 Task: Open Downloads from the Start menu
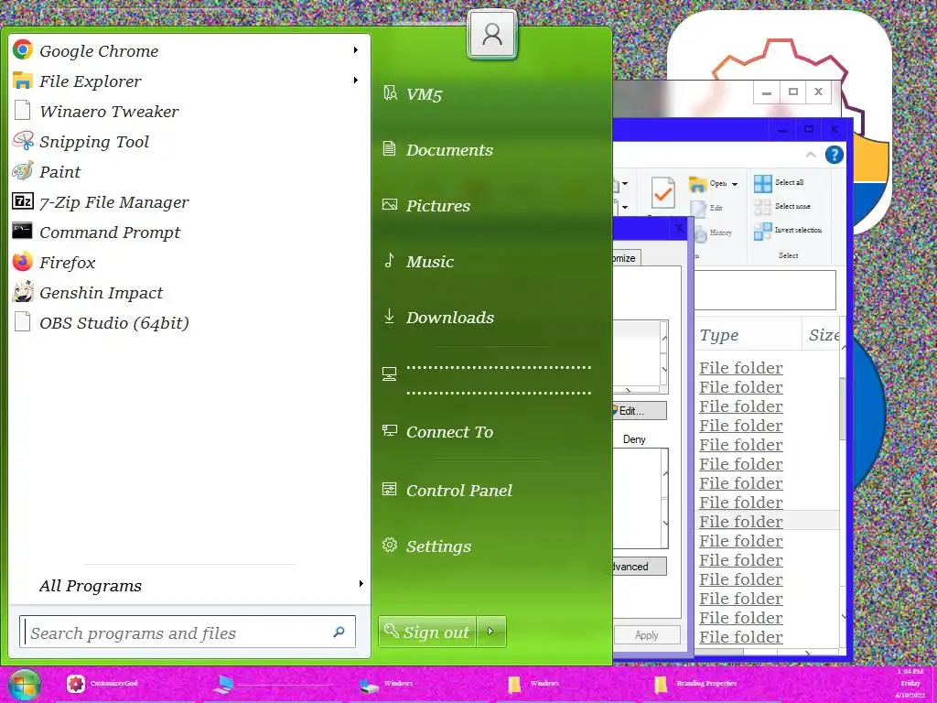tap(491, 318)
